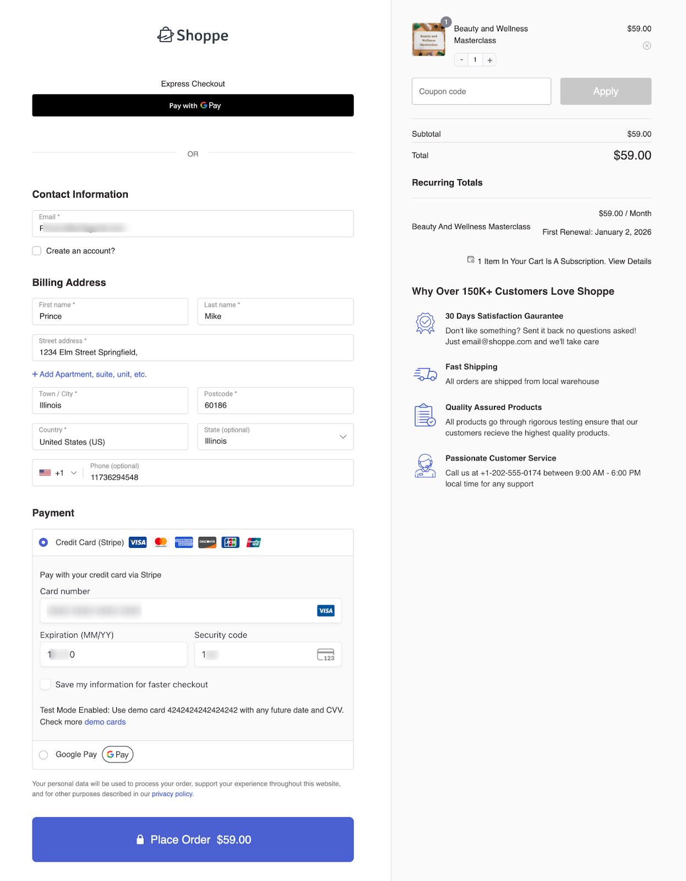Image resolution: width=686 pixels, height=881 pixels.
Task: Select Credit Card (Stripe) radio option
Action: (x=43, y=542)
